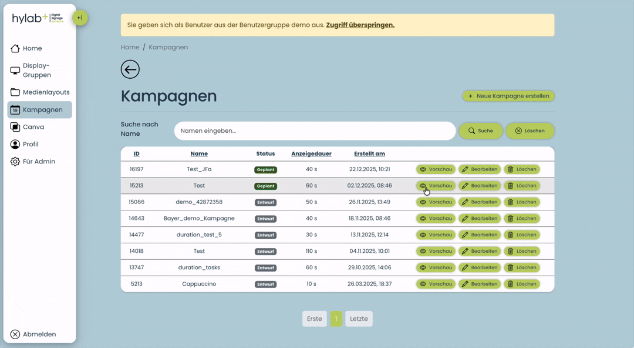Click the Neue Kampagne erstellen button
This screenshot has width=634, height=348.
point(508,96)
